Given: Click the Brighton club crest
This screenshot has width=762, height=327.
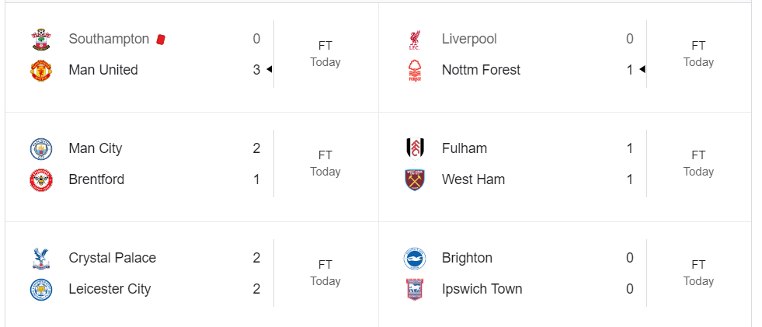Looking at the screenshot, I should click(414, 258).
